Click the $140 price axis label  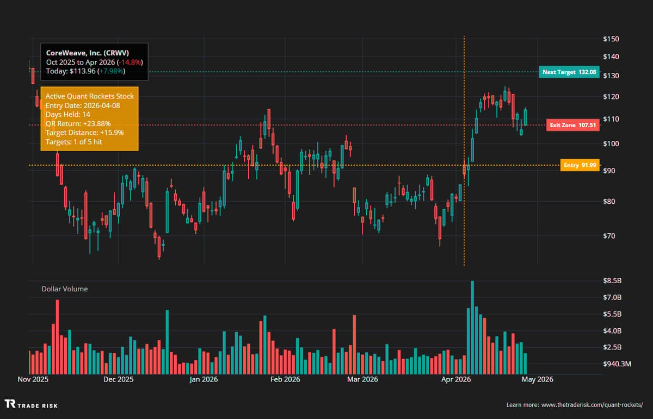pyautogui.click(x=611, y=57)
